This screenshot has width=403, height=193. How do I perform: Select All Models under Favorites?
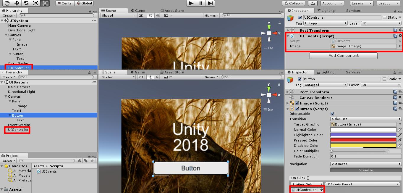20,176
